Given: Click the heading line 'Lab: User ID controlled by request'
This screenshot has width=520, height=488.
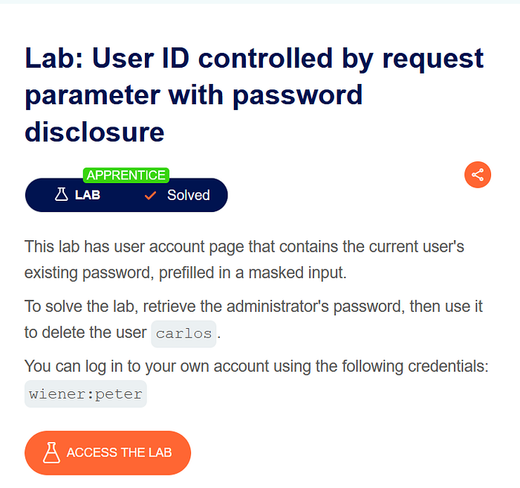Looking at the screenshot, I should 254,59.
